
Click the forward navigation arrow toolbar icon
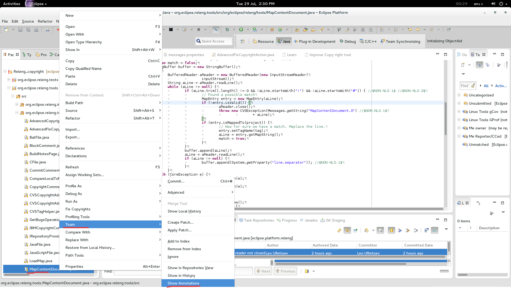coord(432,29)
